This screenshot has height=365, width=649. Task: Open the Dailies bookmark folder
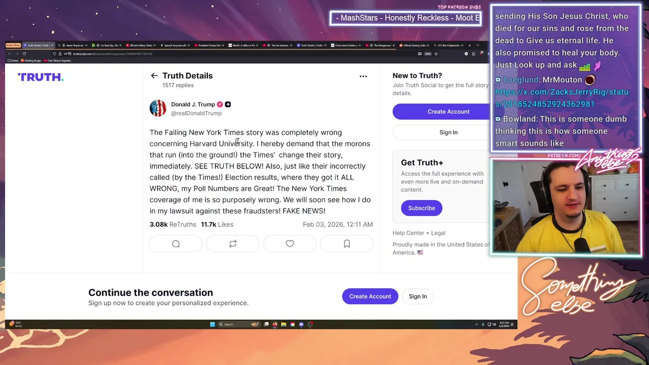13,60
